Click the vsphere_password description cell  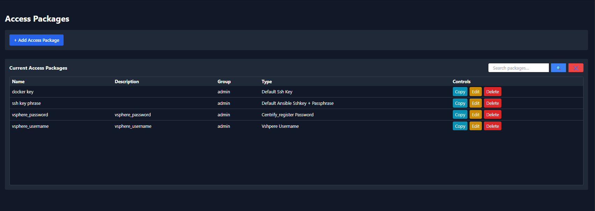pyautogui.click(x=133, y=115)
